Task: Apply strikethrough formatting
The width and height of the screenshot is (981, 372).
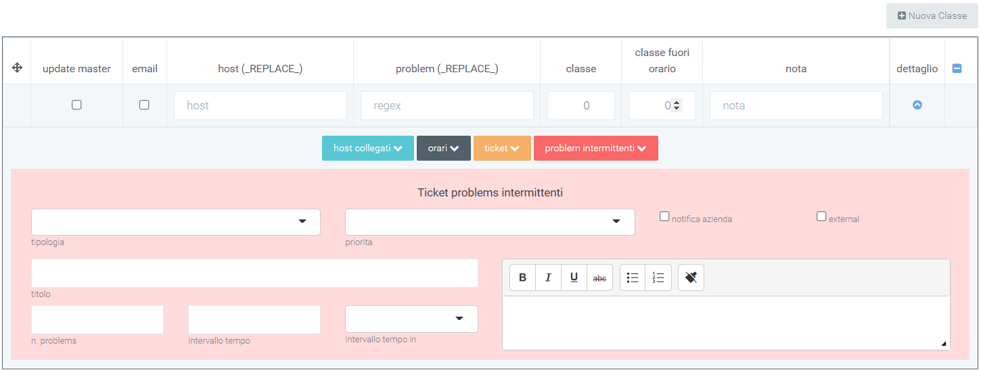Action: tap(599, 277)
